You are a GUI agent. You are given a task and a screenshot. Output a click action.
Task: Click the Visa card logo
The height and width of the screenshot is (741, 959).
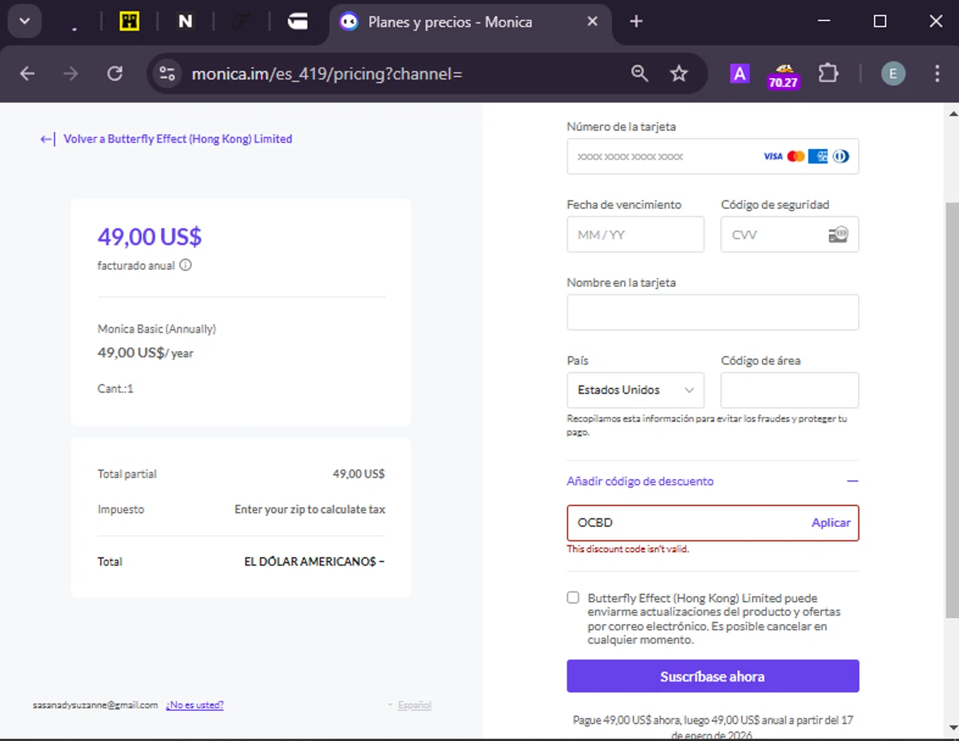(x=773, y=156)
